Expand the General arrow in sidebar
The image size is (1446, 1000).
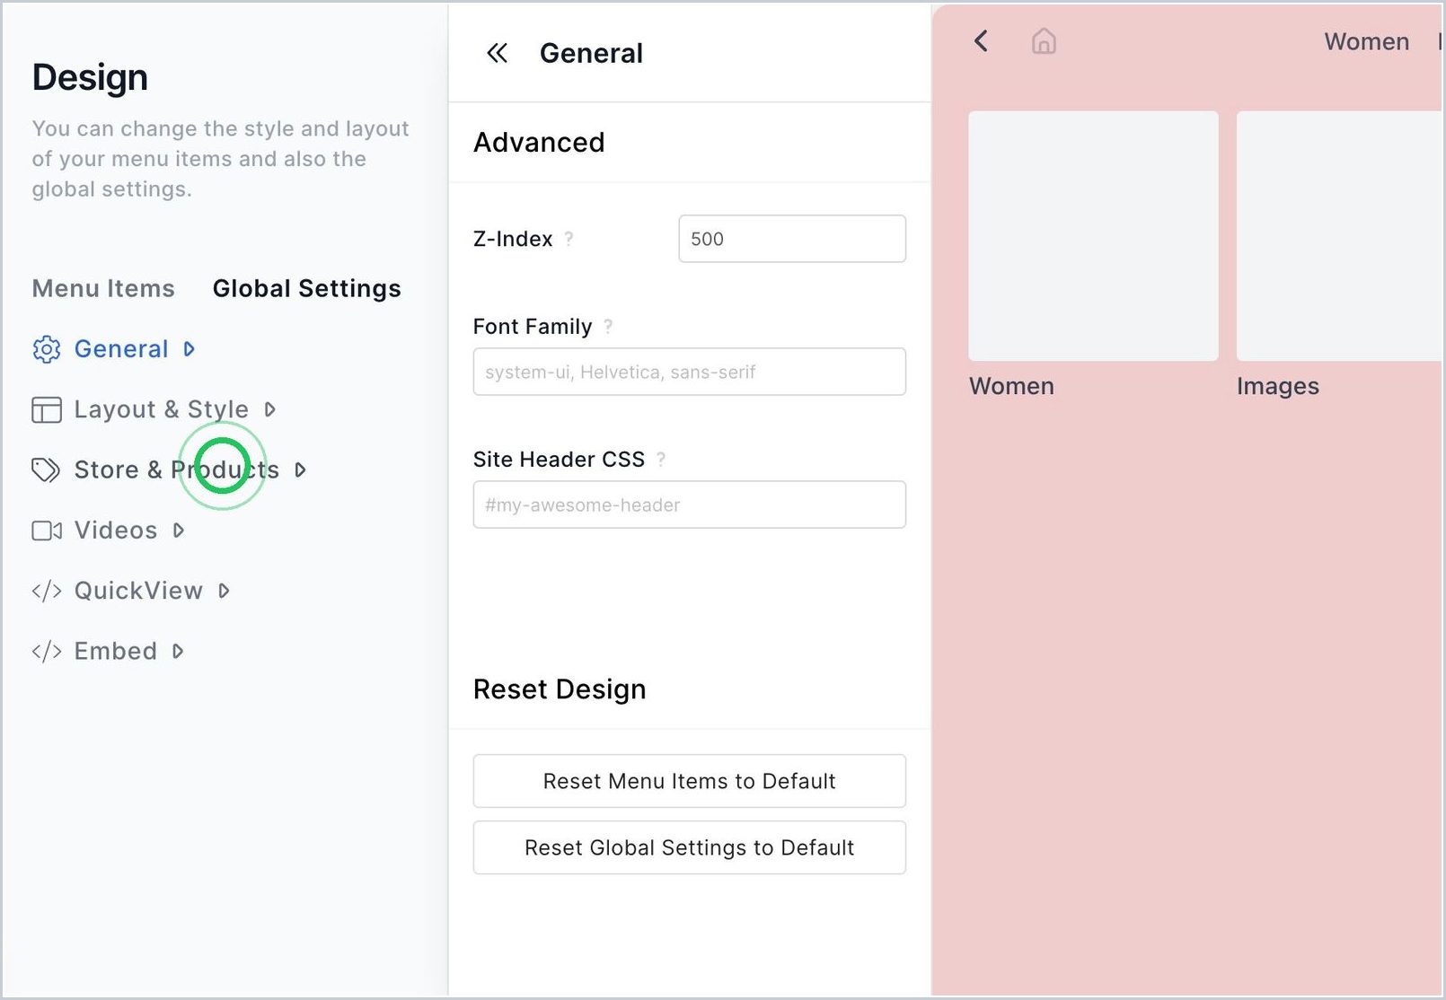click(x=189, y=349)
